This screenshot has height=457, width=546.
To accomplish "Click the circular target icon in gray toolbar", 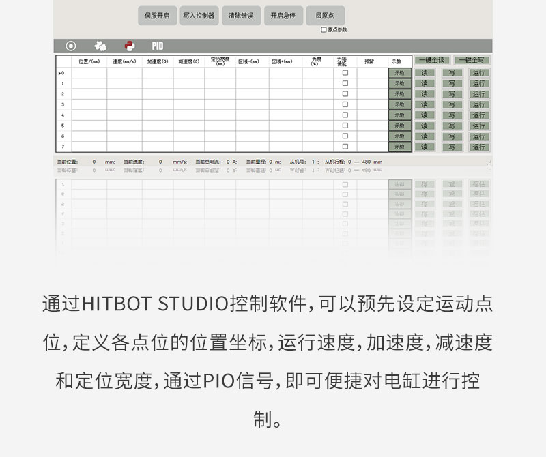I will tap(70, 46).
